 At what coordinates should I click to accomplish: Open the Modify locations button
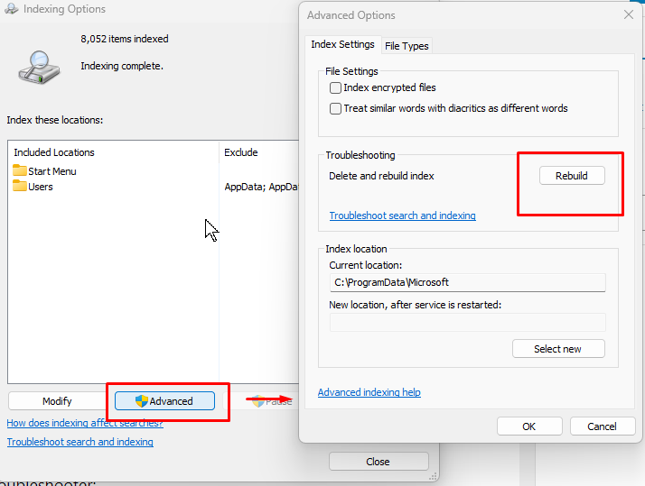57,401
